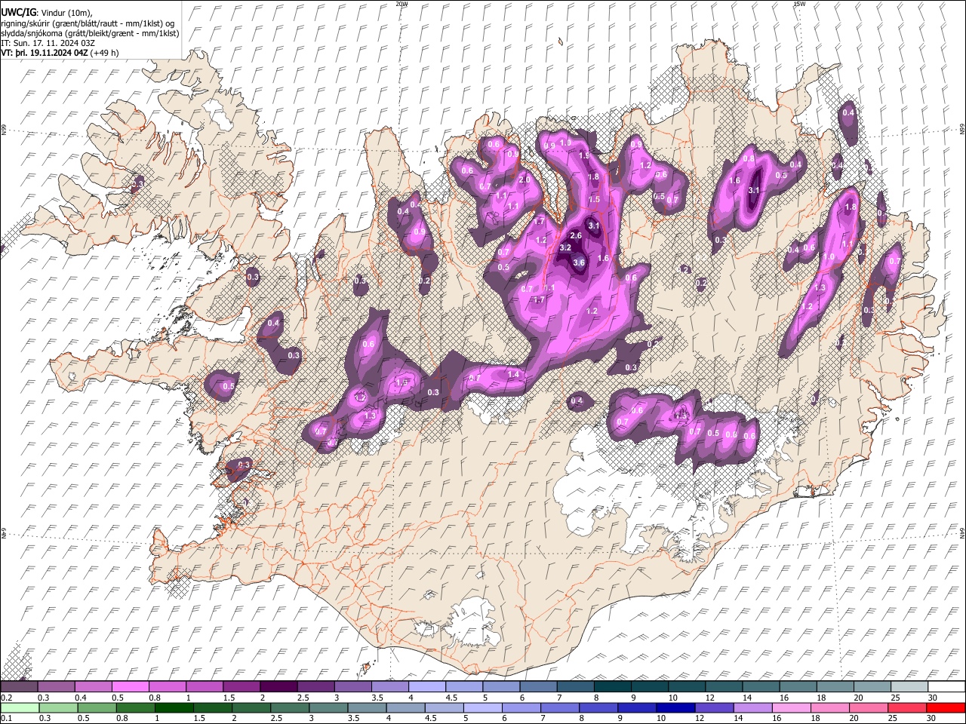Viewport: 966px width, 724px height.
Task: Click the '2.6' snowfall value on map
Action: click(577, 236)
